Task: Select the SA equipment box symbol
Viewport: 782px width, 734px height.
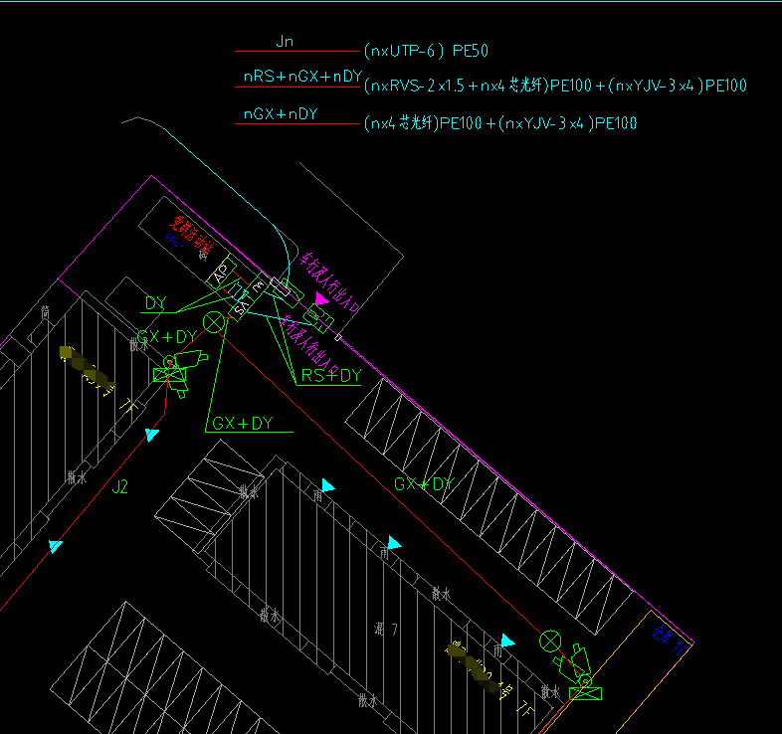Action: click(x=241, y=307)
